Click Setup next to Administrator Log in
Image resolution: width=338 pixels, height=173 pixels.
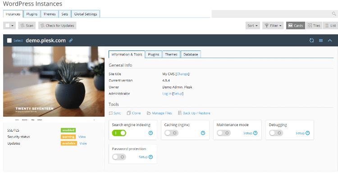tap(178, 94)
